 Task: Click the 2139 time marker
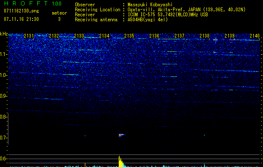tap(230, 36)
